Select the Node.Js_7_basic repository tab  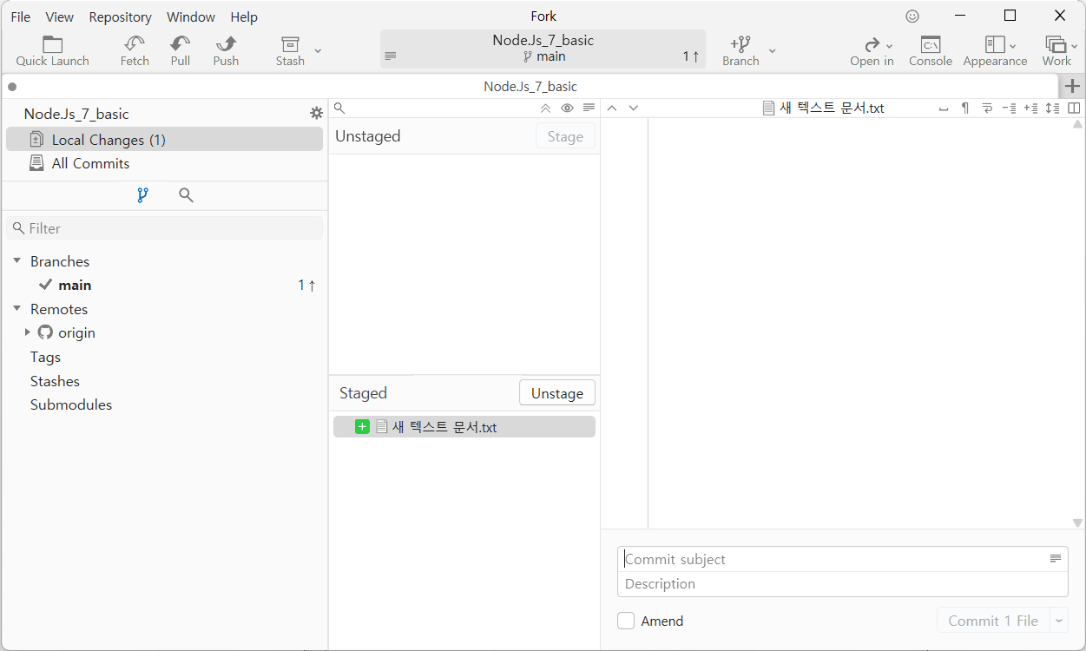click(530, 86)
